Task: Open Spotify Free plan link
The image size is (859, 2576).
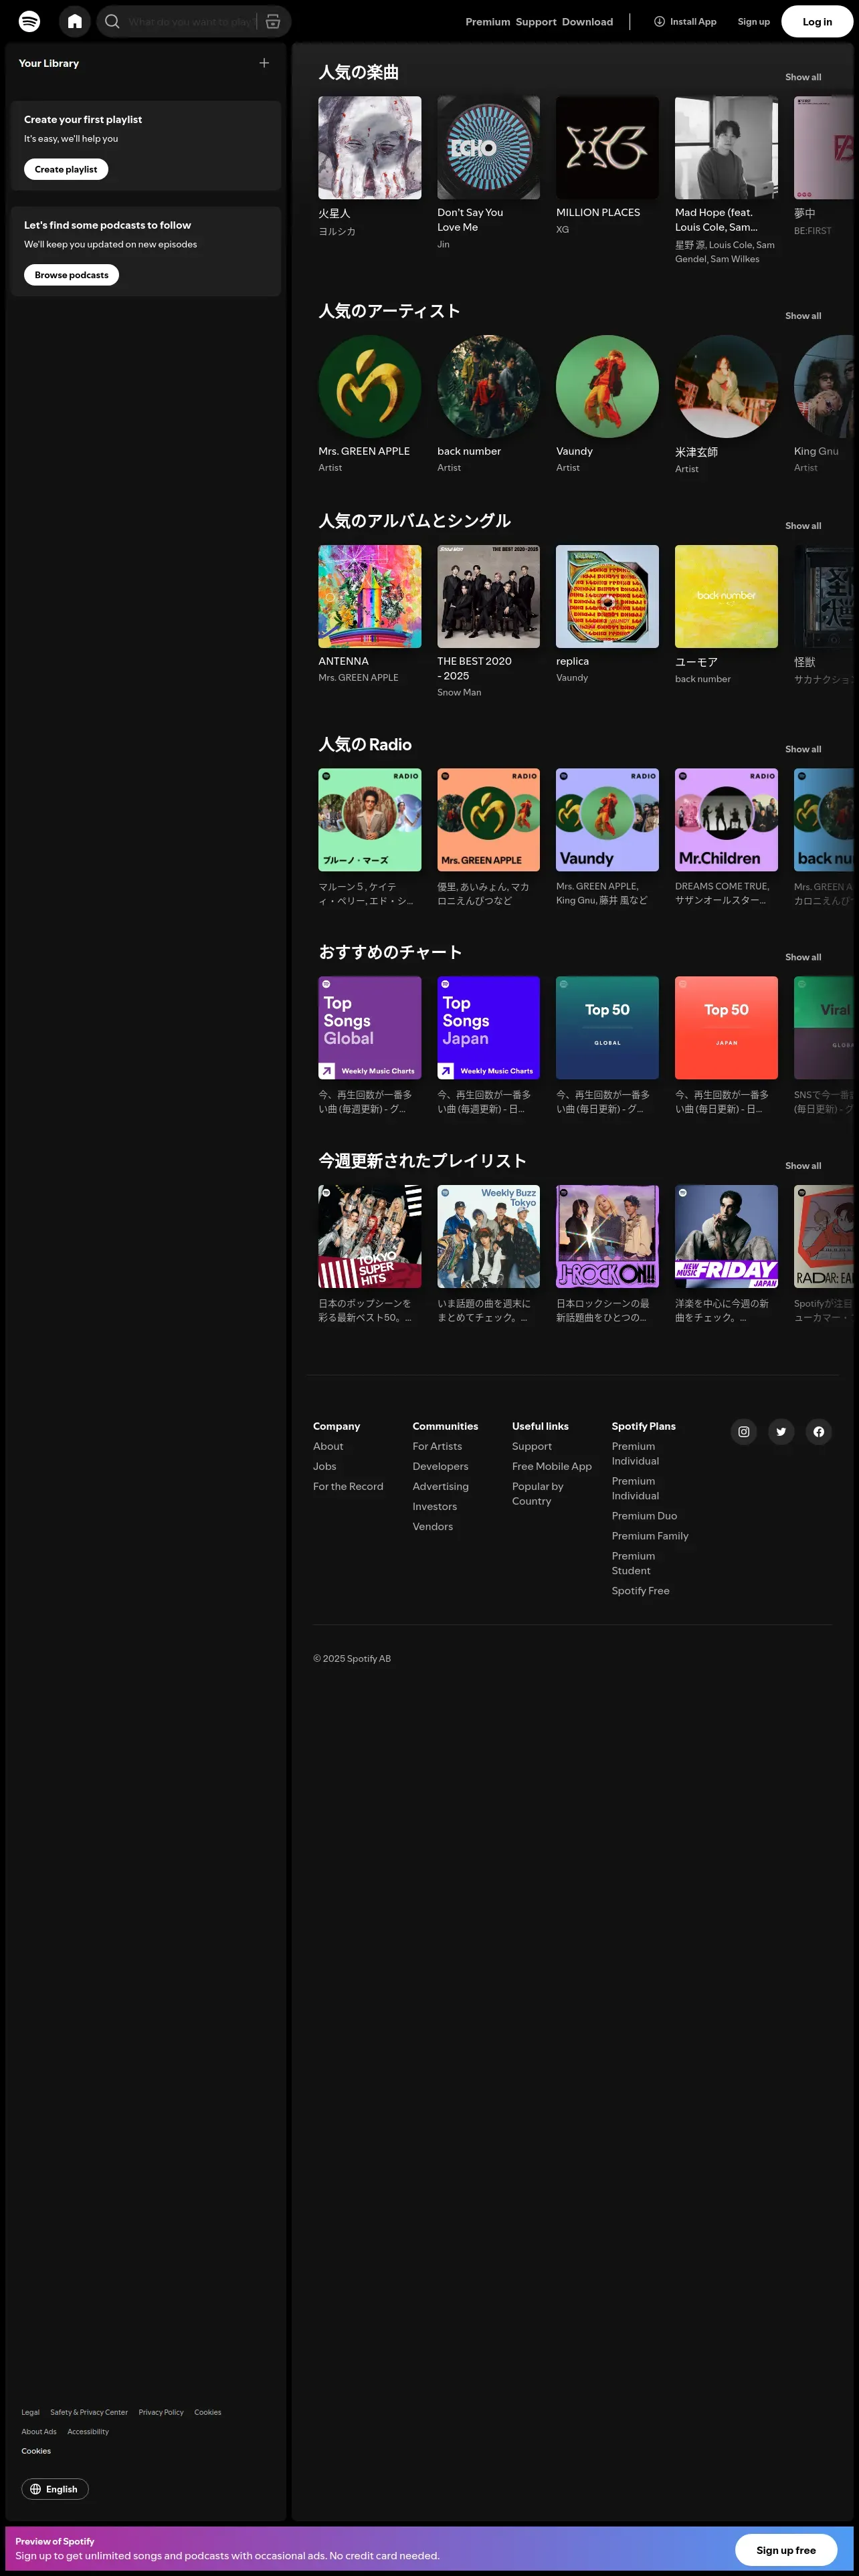Action: (641, 1591)
